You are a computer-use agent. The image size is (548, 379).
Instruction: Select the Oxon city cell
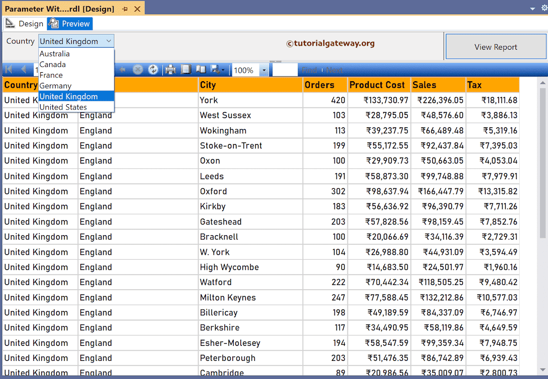click(x=250, y=160)
